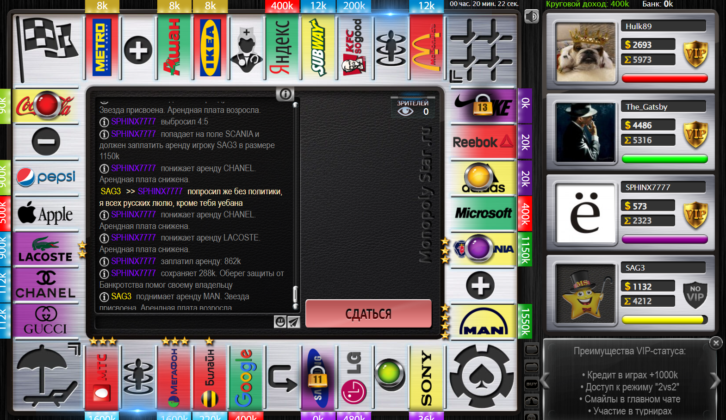Show next VIP advantages slide
The height and width of the screenshot is (420, 726).
pos(715,381)
